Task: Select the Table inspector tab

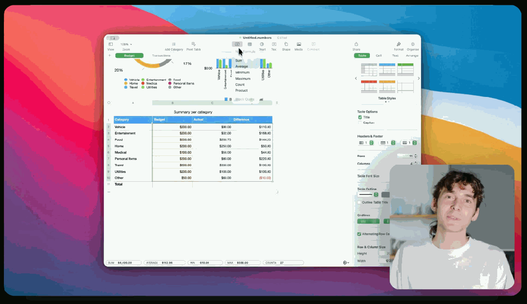Action: [x=362, y=56]
